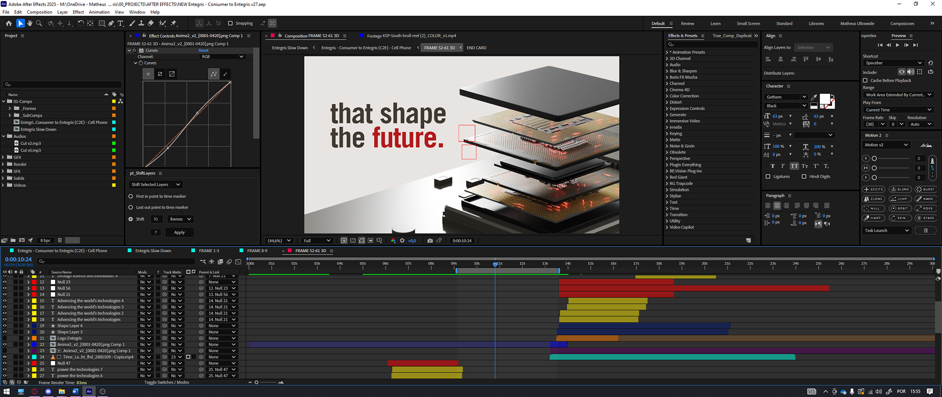Viewport: 942px width, 397px height.
Task: Click the first frame button in Preview
Action: (880, 45)
